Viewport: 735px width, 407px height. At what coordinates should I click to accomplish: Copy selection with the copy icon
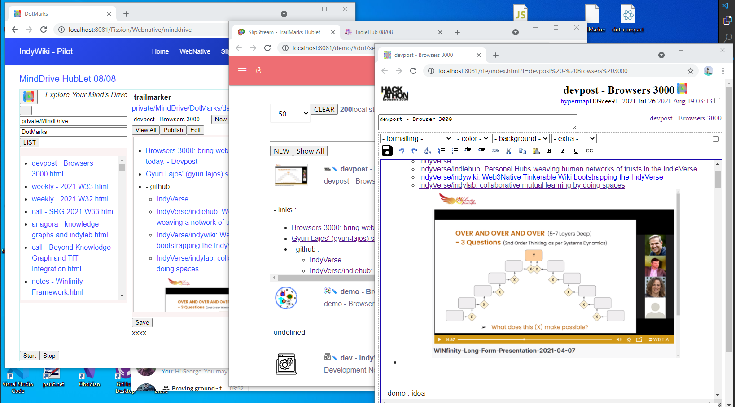coord(522,151)
